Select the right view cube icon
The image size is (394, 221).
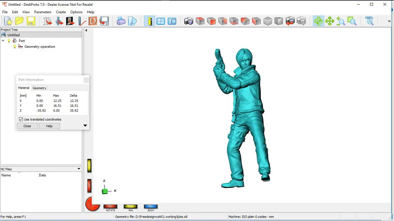coord(256,21)
